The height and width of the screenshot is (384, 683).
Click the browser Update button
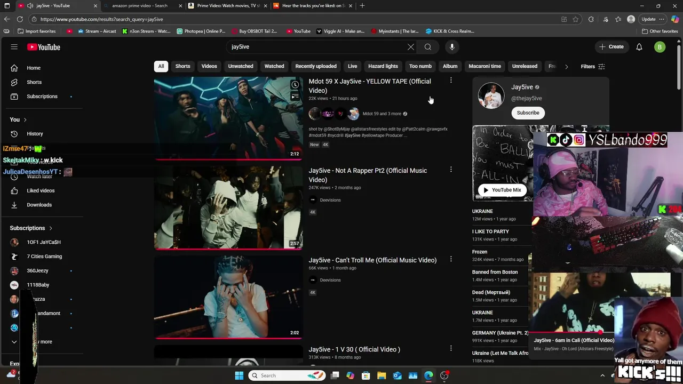click(x=652, y=19)
